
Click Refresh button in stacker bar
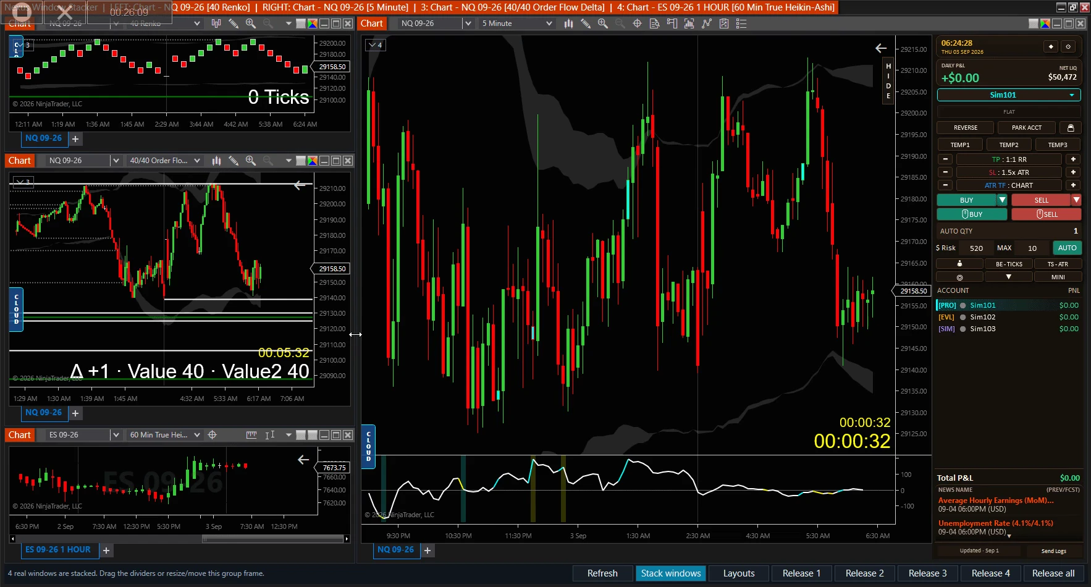pos(602,573)
